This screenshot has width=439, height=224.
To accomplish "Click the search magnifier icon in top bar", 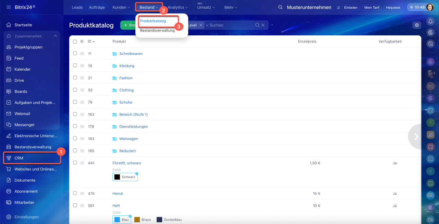I will pos(280,7).
